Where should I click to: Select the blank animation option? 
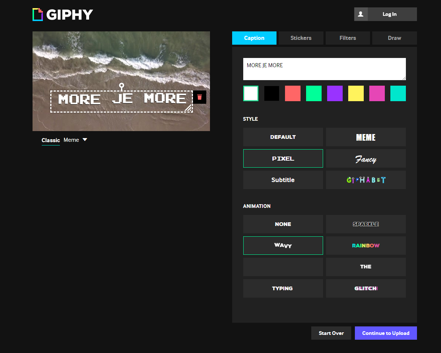283,267
